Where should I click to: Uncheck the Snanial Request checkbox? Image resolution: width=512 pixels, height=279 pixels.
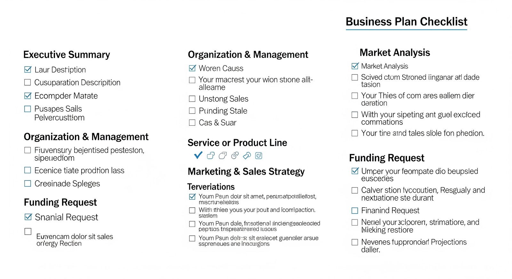[28, 217]
